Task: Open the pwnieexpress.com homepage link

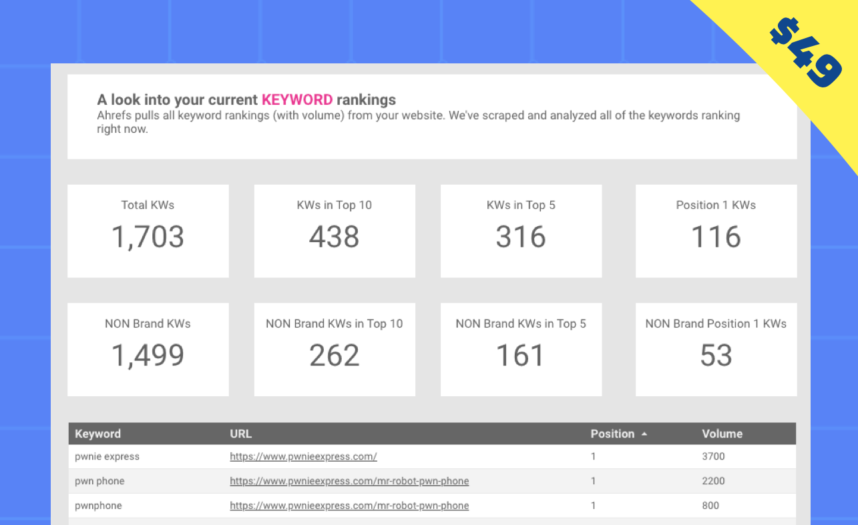Action: pyautogui.click(x=303, y=457)
